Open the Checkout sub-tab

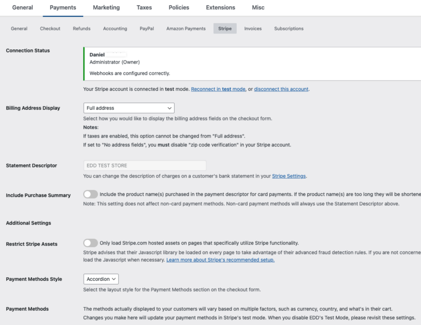pyautogui.click(x=50, y=28)
